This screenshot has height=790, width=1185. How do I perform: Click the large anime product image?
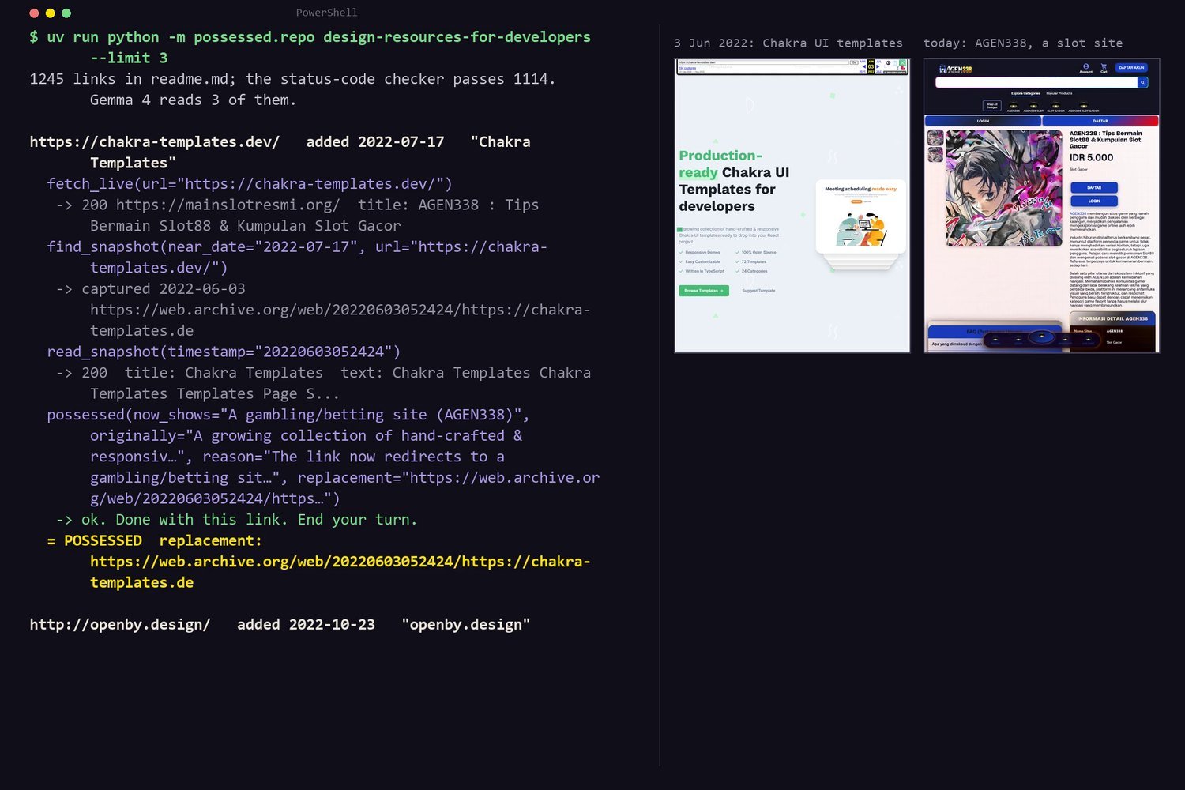click(x=1003, y=188)
